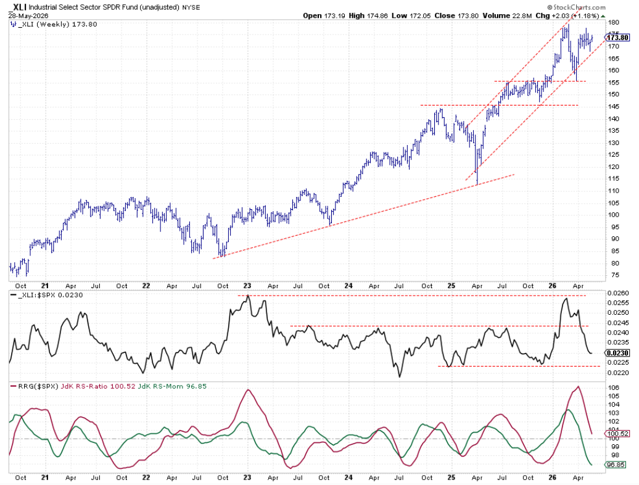Screen dimensions: 639x485
Task: Click the 0.0260 label on the ratio axis
Action: (618, 293)
